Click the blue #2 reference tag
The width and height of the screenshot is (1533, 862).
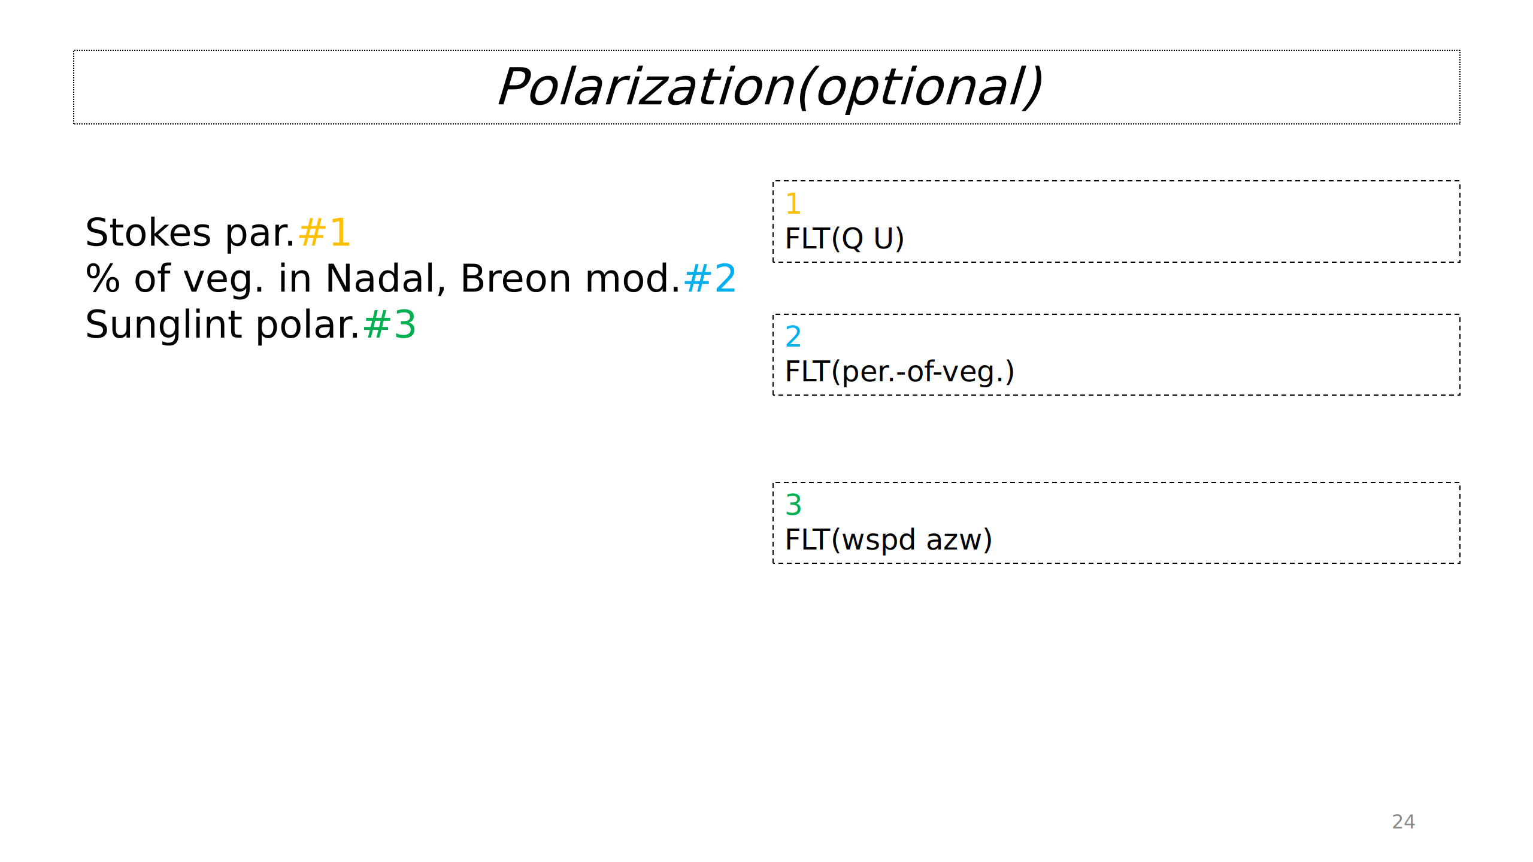click(710, 278)
